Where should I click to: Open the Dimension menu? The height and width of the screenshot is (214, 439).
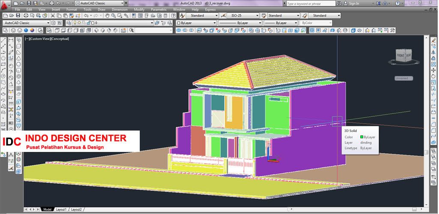click(120, 9)
